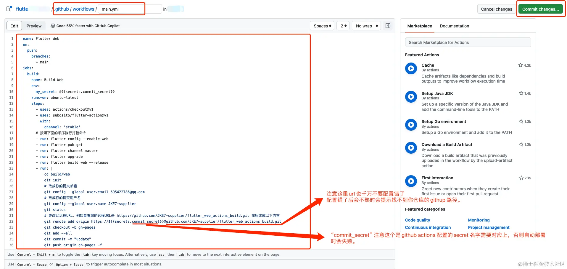
Task: Open the First interaction action title
Action: pos(437,178)
